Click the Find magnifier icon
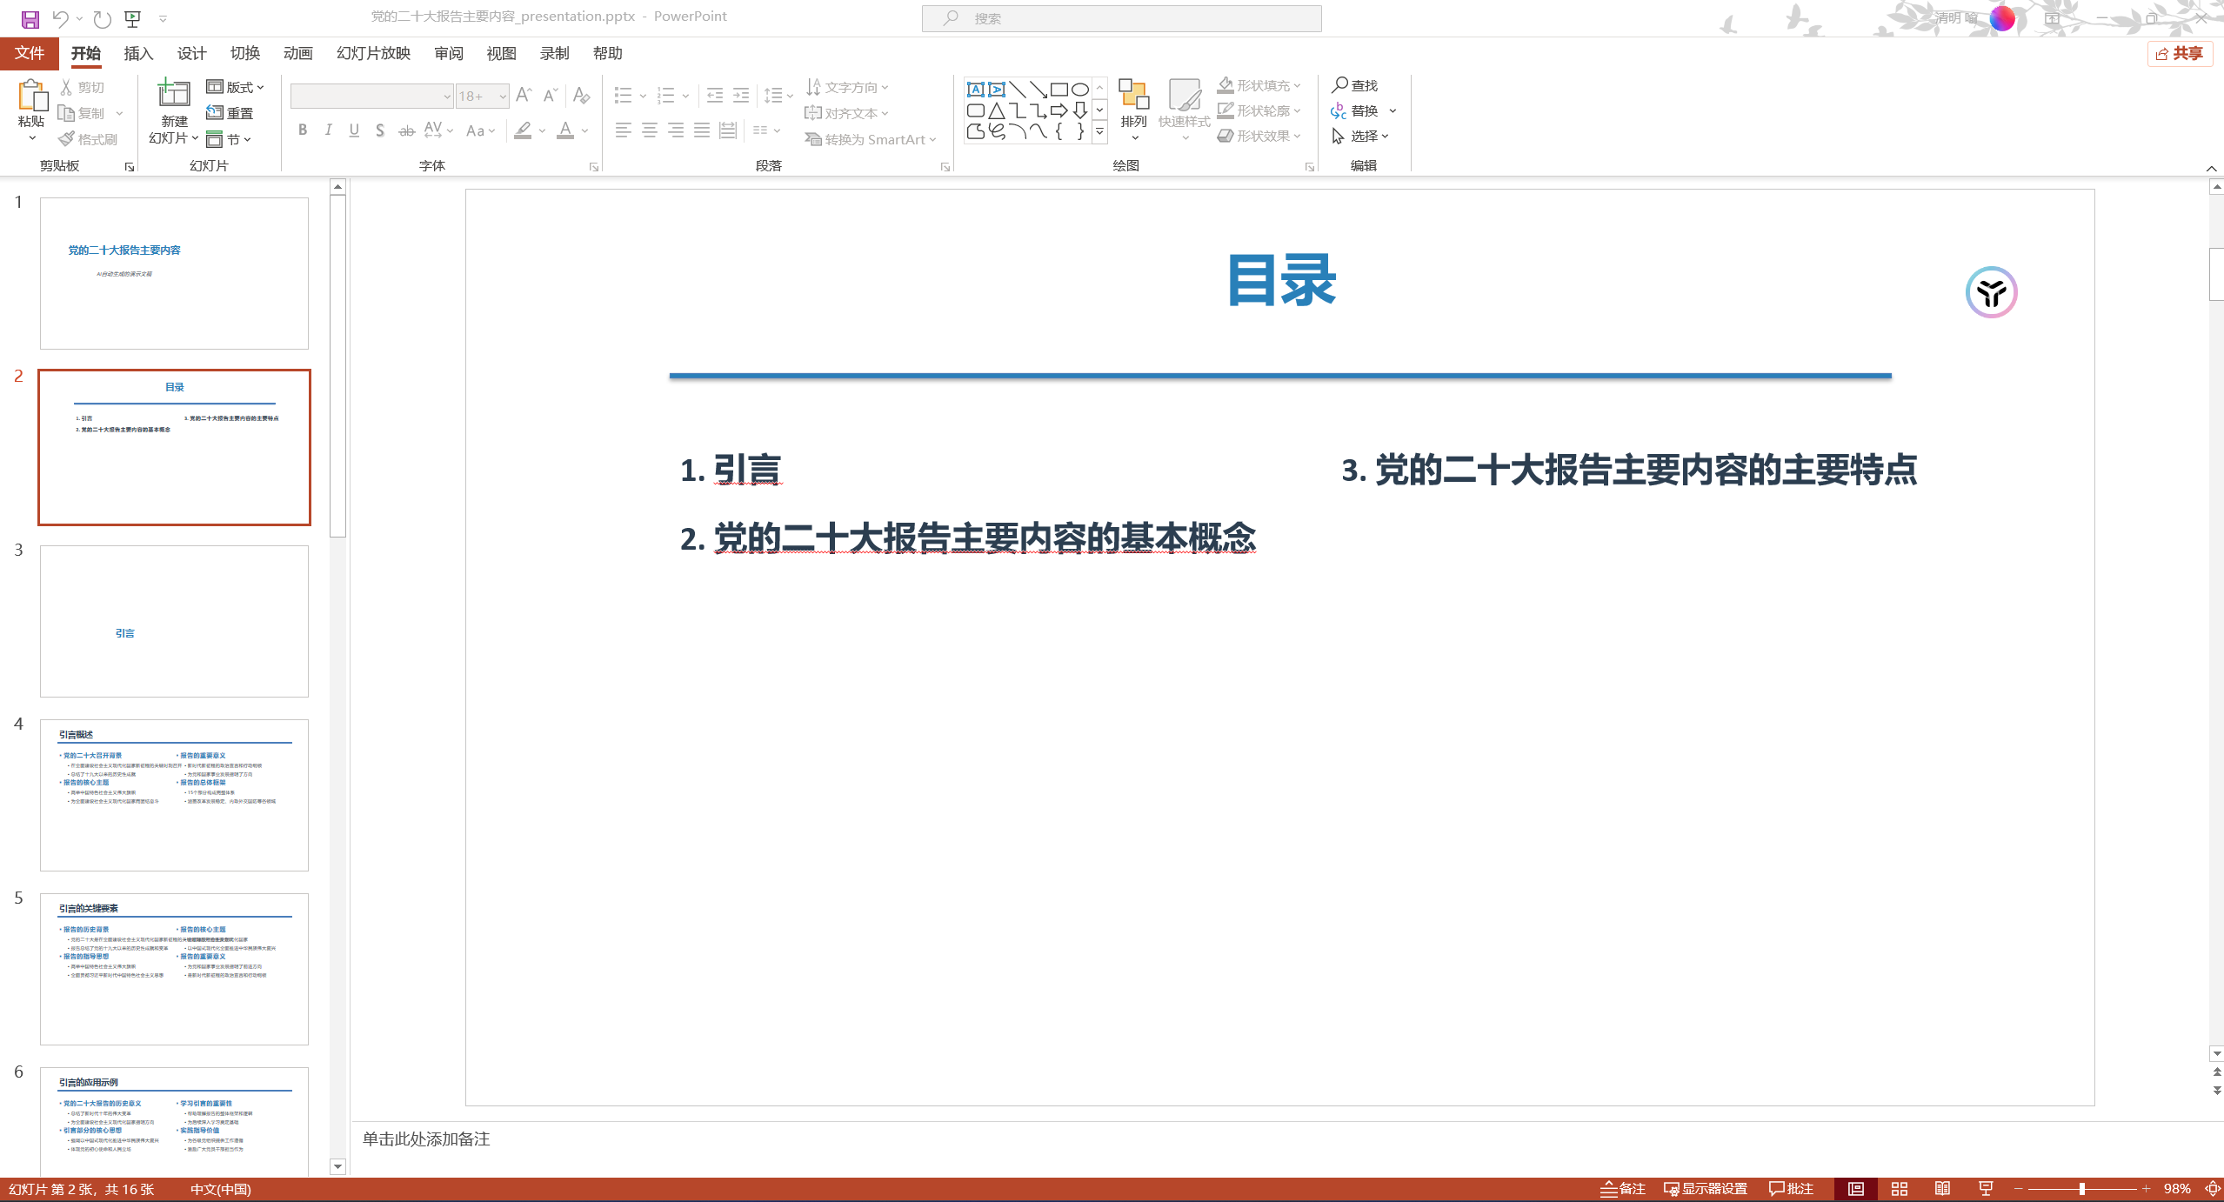 (x=1340, y=85)
